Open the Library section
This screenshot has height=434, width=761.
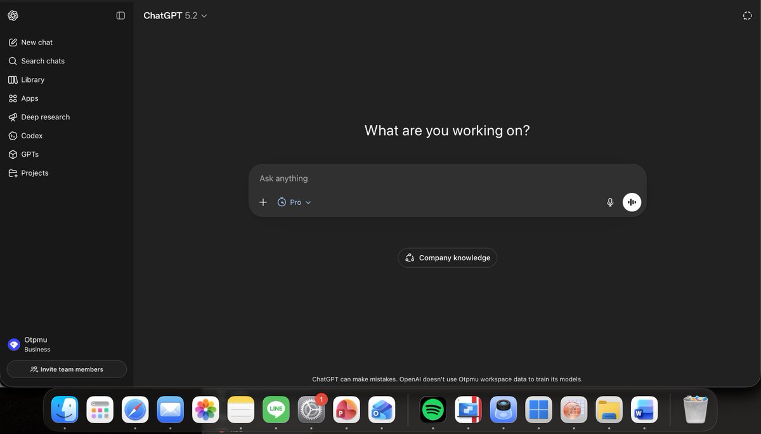click(67, 80)
